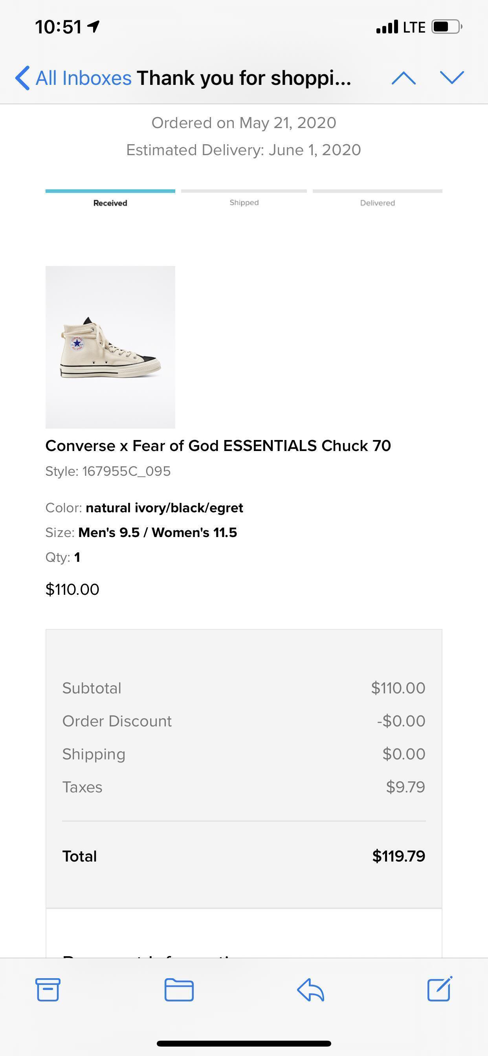Tap the Estimated Delivery date text

pyautogui.click(x=243, y=150)
